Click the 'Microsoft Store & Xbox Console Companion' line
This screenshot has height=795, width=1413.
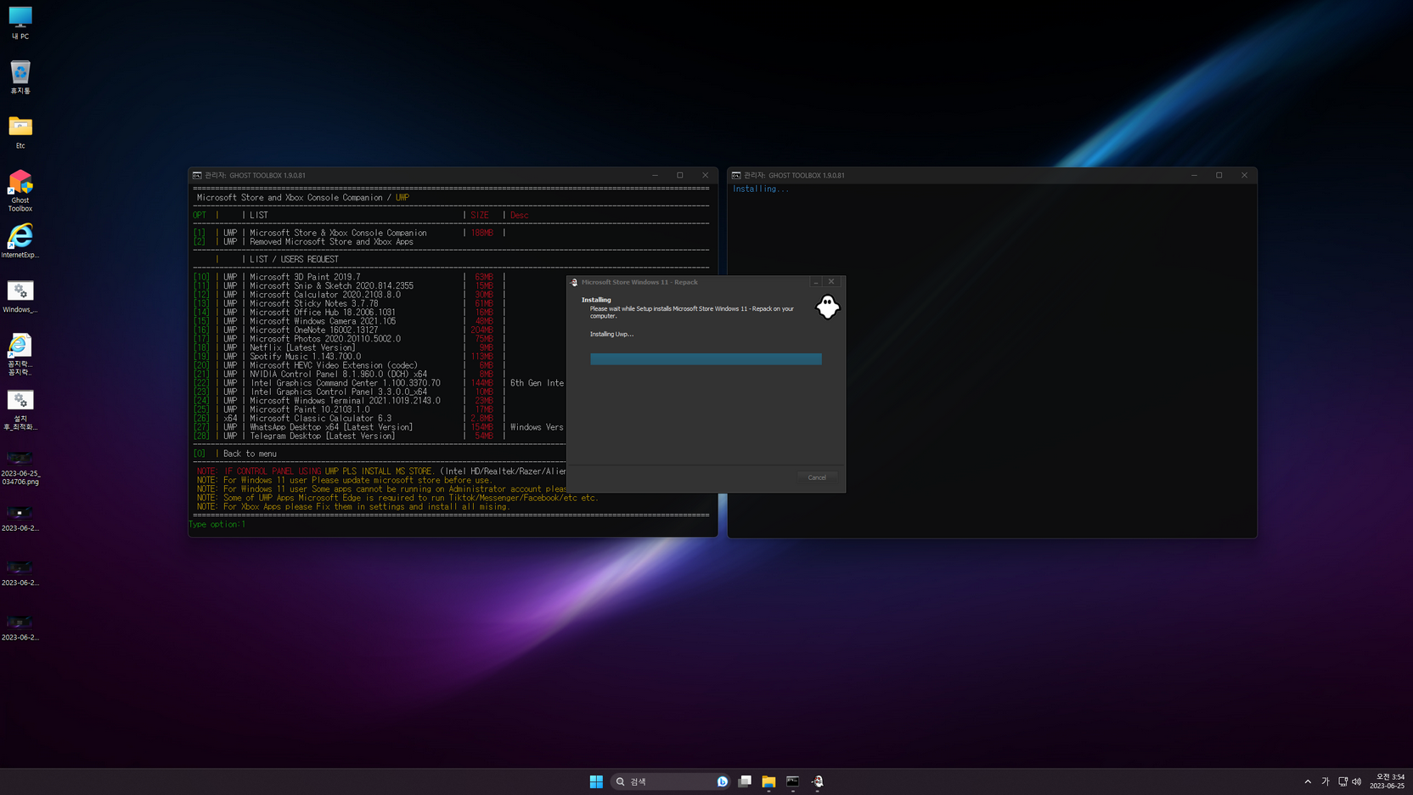coord(338,233)
